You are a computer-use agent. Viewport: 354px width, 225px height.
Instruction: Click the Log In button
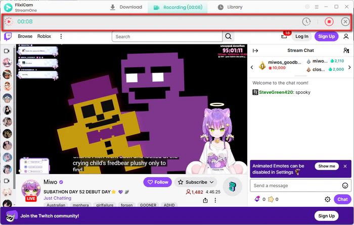[x=301, y=36]
